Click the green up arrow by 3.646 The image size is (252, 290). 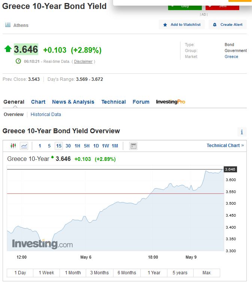[8, 49]
